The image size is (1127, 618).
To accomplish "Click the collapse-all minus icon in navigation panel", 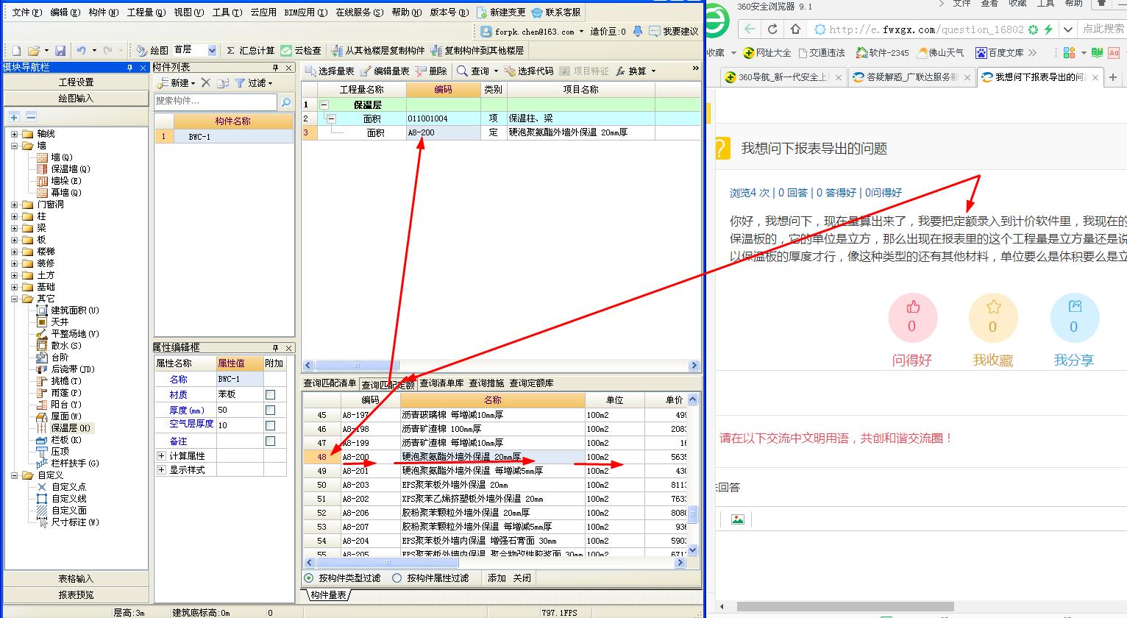I will [x=31, y=117].
